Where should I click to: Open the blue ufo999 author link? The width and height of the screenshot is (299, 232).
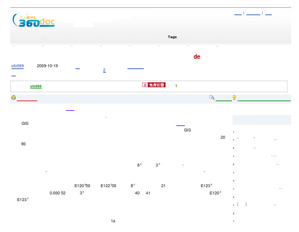(18, 66)
